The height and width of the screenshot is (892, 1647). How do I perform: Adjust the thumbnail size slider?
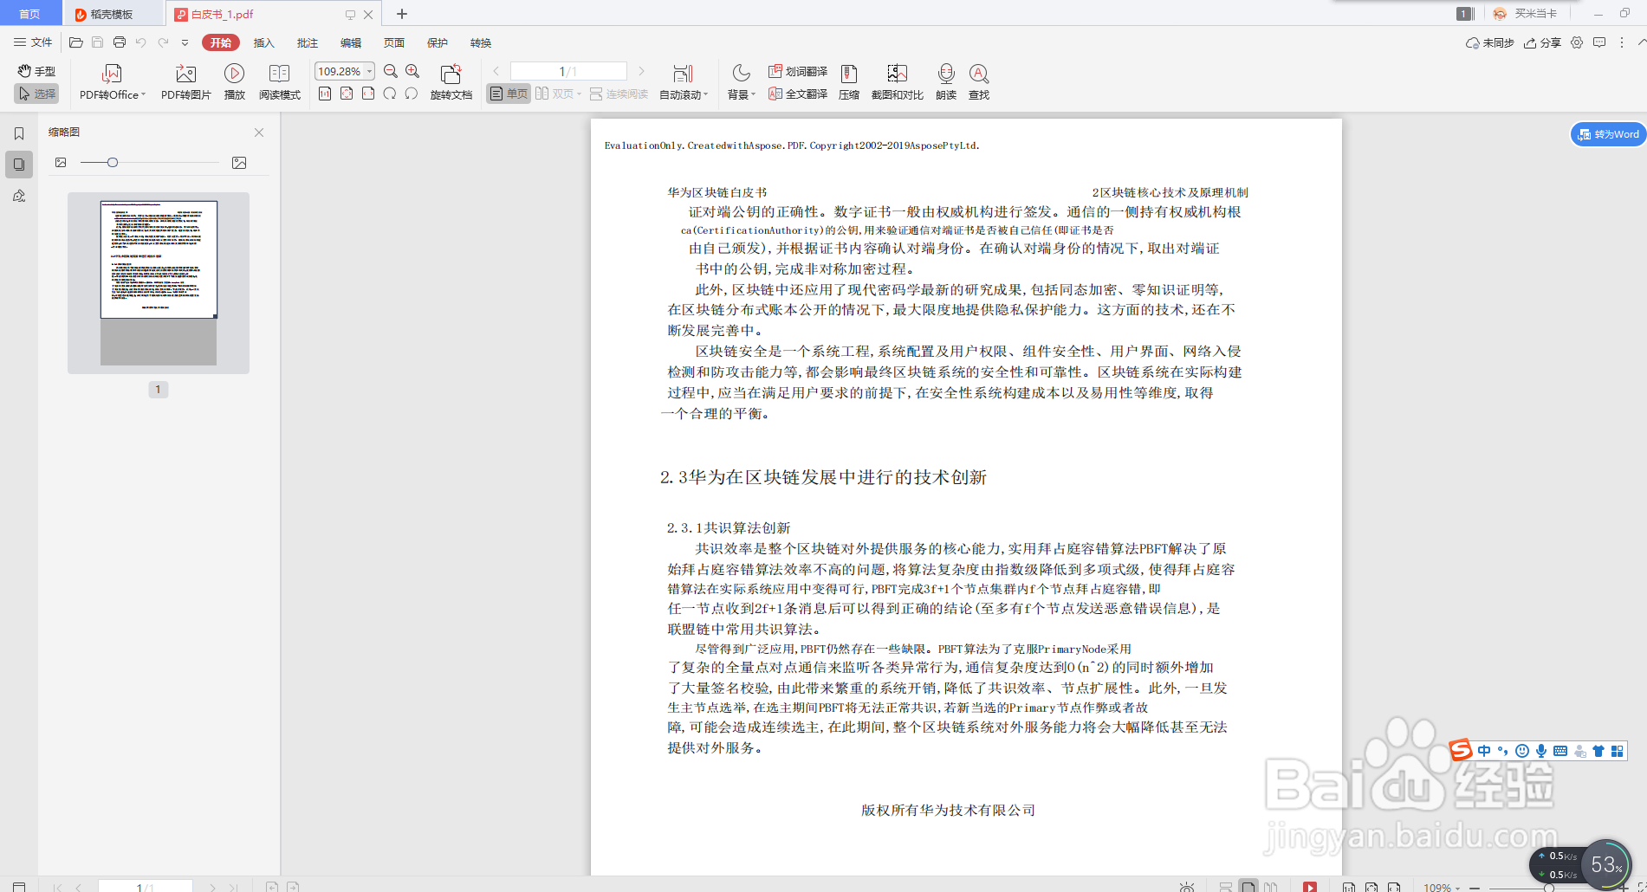pyautogui.click(x=113, y=163)
